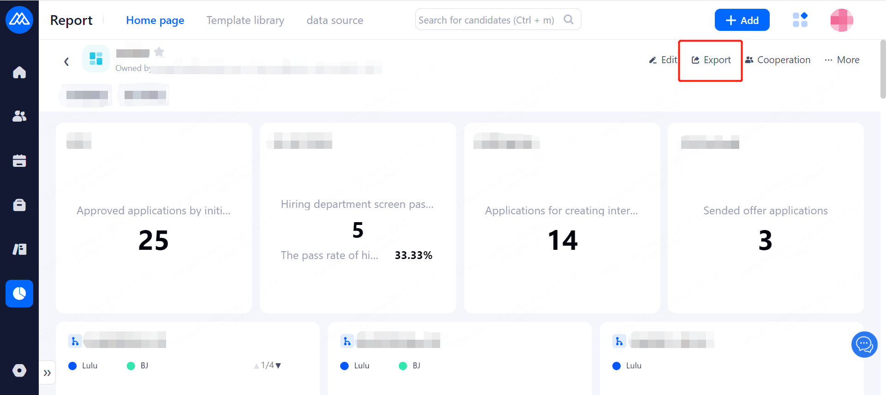Click the Edit button

pyautogui.click(x=663, y=60)
